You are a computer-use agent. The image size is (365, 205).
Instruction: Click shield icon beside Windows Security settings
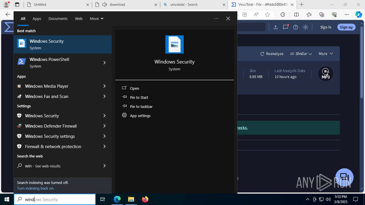click(19, 136)
